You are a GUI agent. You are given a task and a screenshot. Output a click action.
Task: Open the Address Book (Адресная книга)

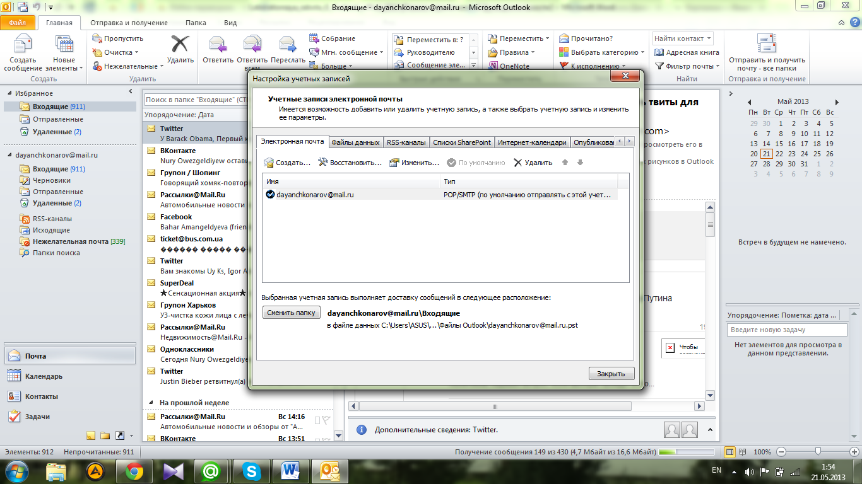click(687, 52)
